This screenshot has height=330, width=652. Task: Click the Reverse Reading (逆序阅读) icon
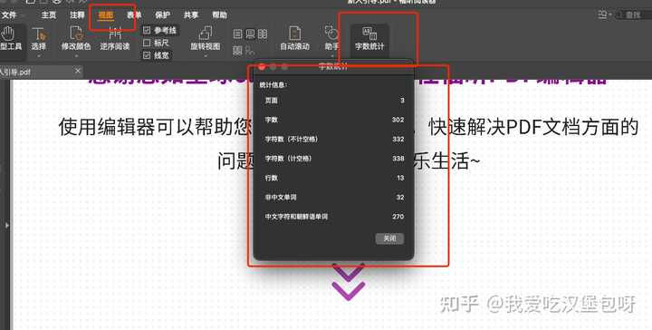click(115, 34)
